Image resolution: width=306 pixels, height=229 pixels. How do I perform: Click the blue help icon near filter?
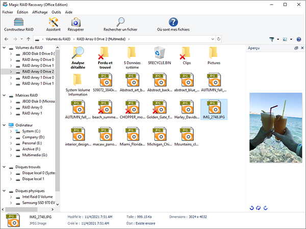pos(299,39)
